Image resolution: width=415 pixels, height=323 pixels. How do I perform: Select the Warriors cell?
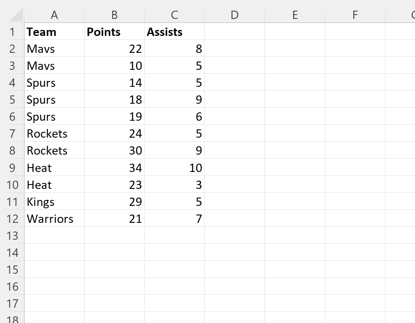tap(54, 218)
